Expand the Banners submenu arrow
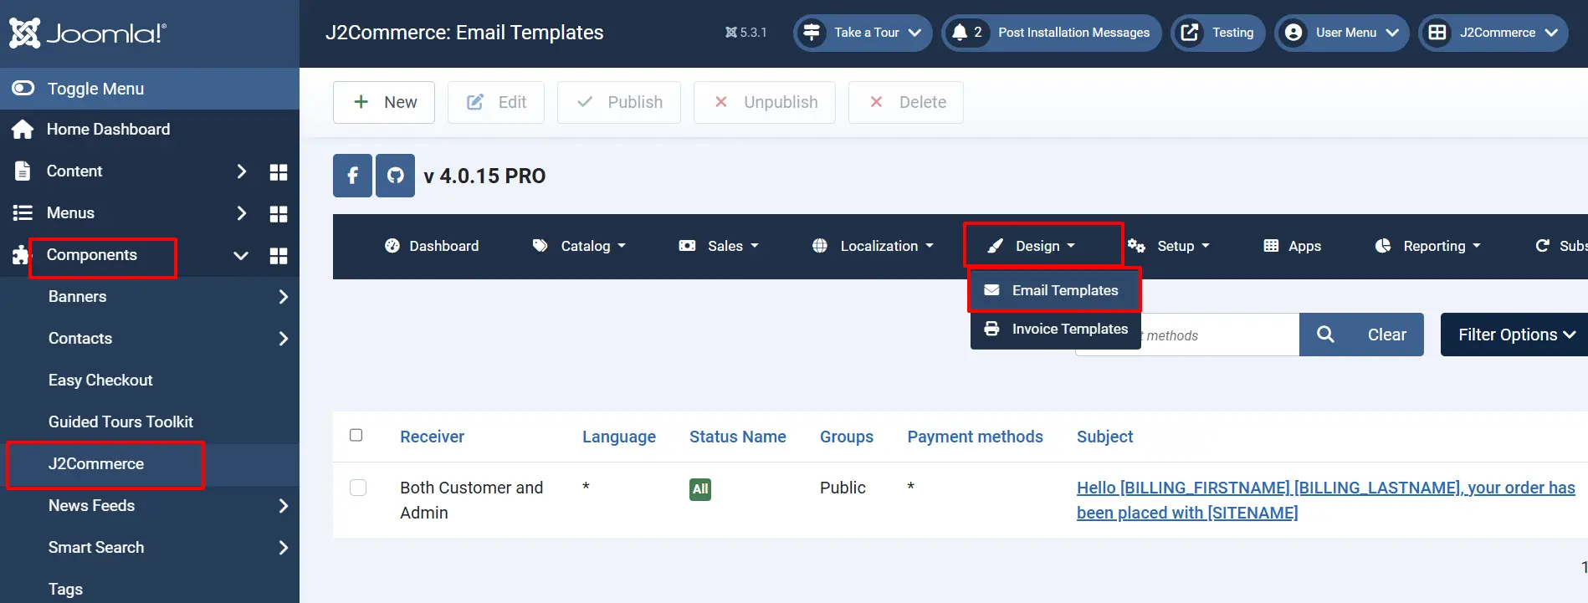 283,297
